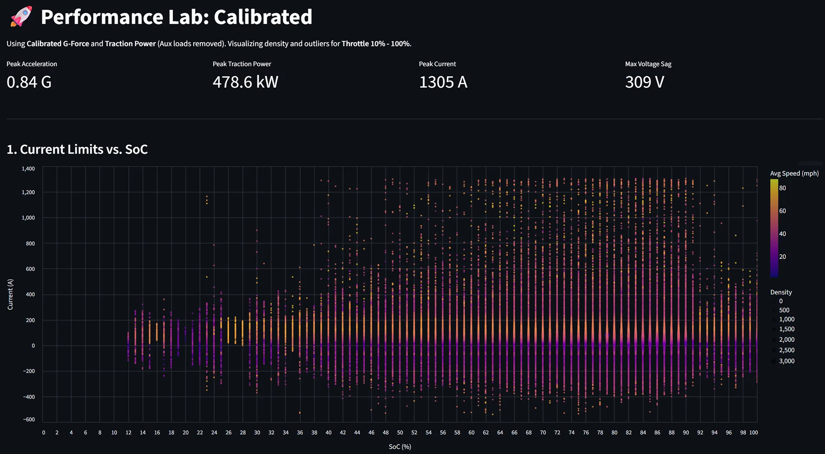825x454 pixels.
Task: Click the Avg Speed (mph) legend title
Action: click(794, 173)
